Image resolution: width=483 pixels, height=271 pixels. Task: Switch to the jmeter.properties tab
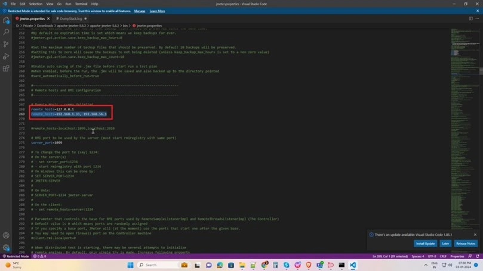tap(32, 18)
